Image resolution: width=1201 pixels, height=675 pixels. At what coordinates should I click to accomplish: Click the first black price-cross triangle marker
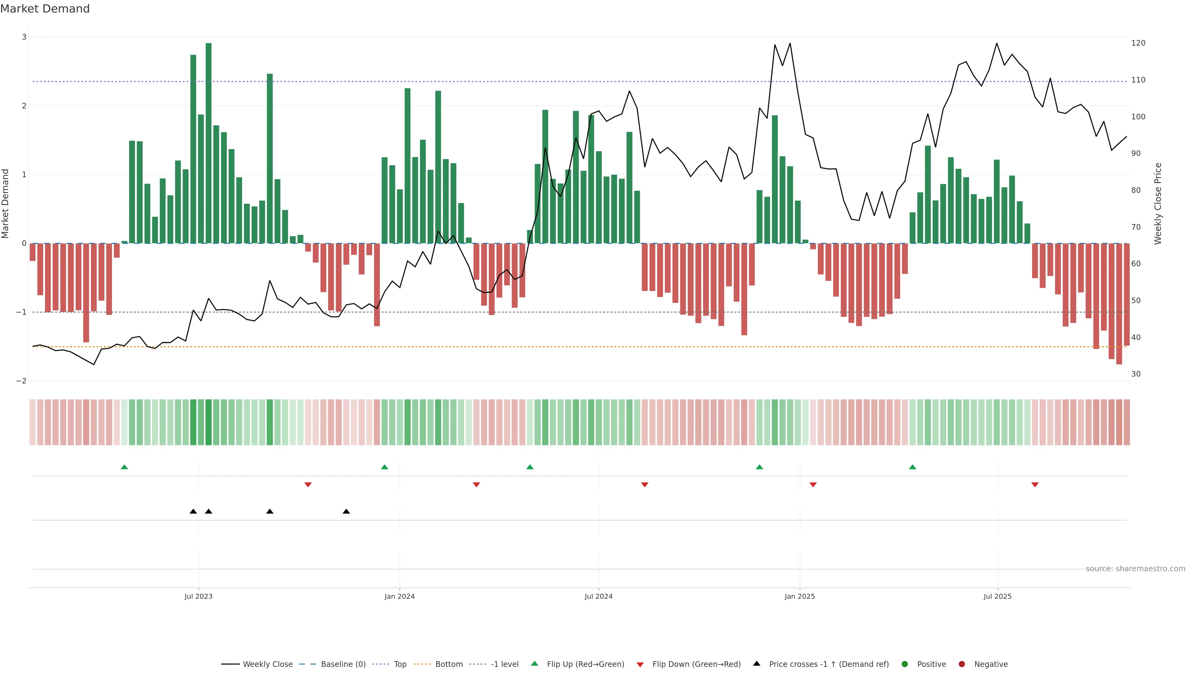click(x=194, y=512)
